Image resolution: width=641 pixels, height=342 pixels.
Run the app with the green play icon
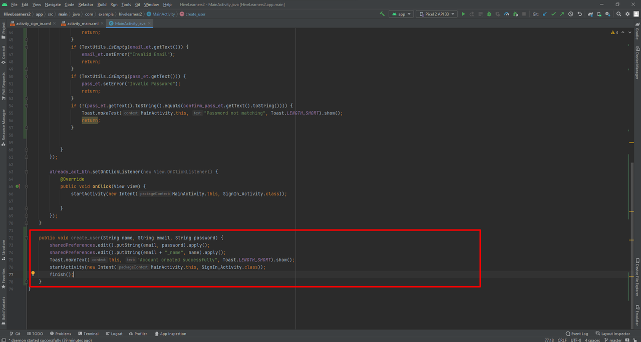coord(463,14)
